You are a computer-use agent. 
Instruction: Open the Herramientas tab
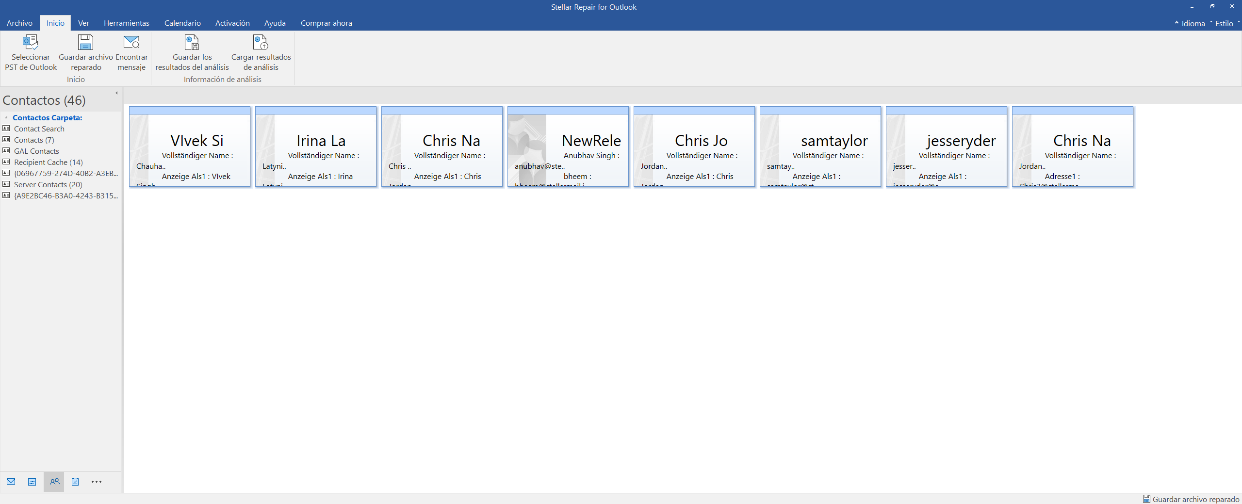[x=127, y=23]
